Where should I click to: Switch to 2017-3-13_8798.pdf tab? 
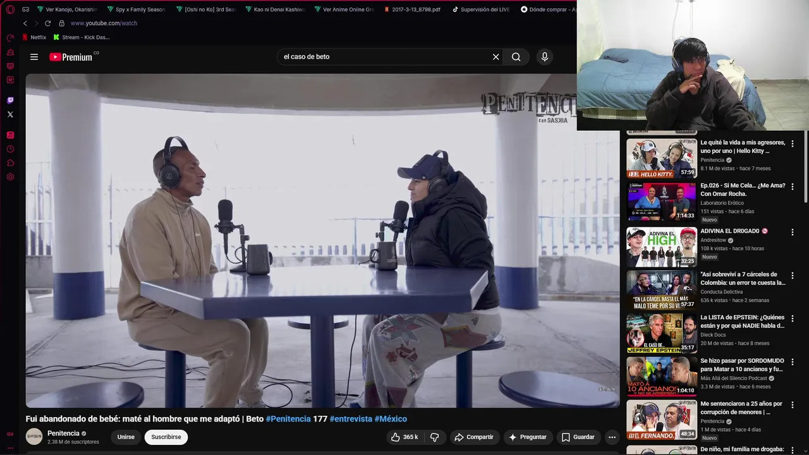(413, 9)
